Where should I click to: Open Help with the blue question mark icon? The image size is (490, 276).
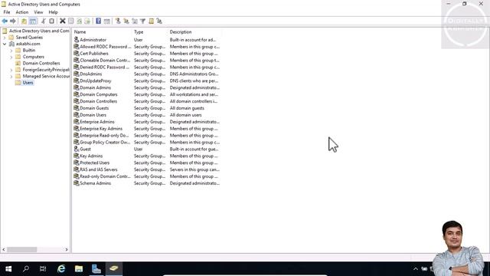(x=99, y=21)
